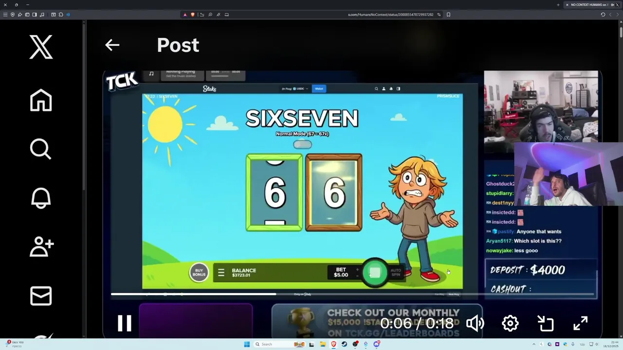Viewport: 623px width, 350px height.
Task: Open Brave Rewards triangle icon
Action: click(185, 15)
